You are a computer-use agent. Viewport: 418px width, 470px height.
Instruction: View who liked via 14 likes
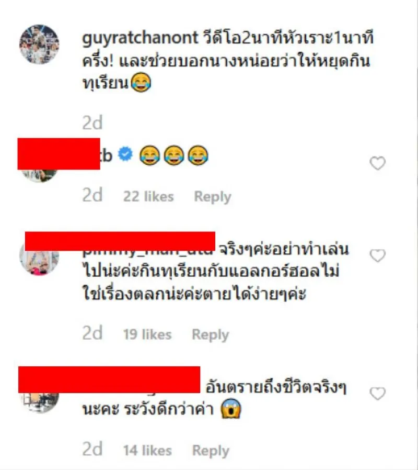pos(147,450)
